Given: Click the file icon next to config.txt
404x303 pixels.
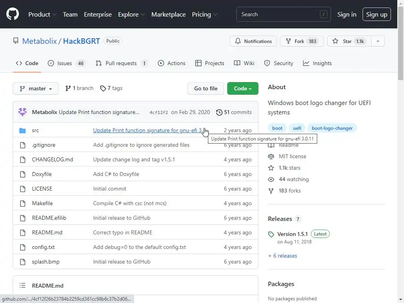Looking at the screenshot, I should (22, 247).
